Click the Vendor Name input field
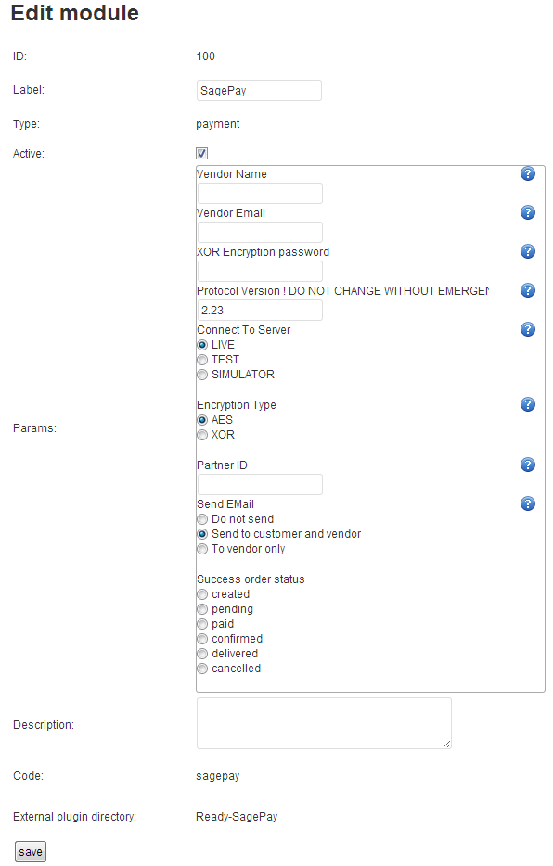The width and height of the screenshot is (553, 866). pyautogui.click(x=260, y=193)
